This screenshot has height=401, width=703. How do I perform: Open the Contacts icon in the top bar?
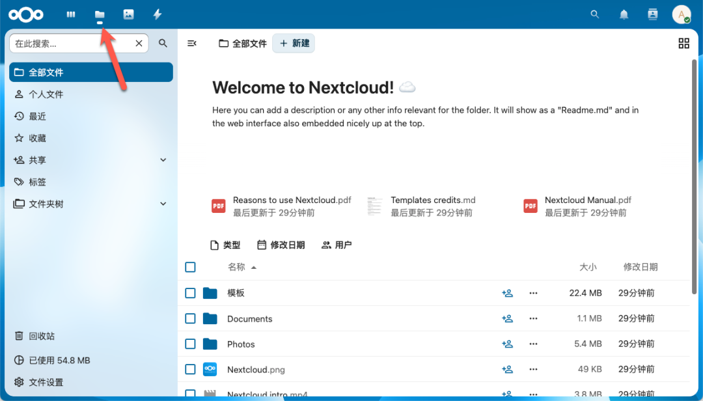click(x=652, y=14)
